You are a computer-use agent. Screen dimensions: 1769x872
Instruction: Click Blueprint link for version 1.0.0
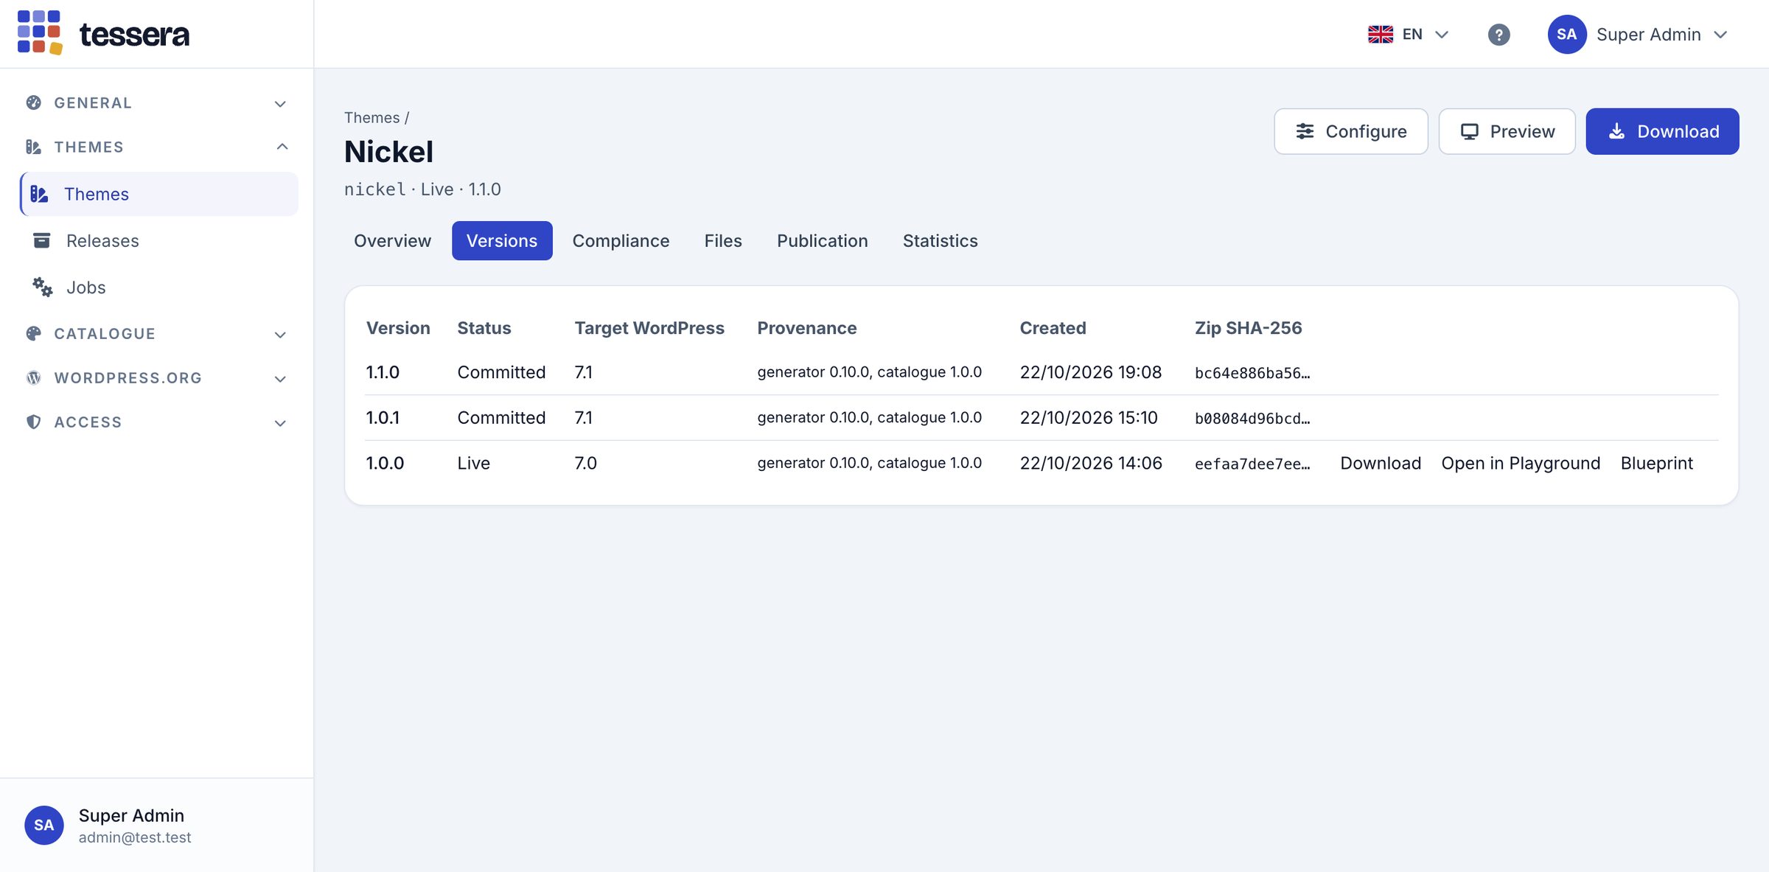point(1656,463)
